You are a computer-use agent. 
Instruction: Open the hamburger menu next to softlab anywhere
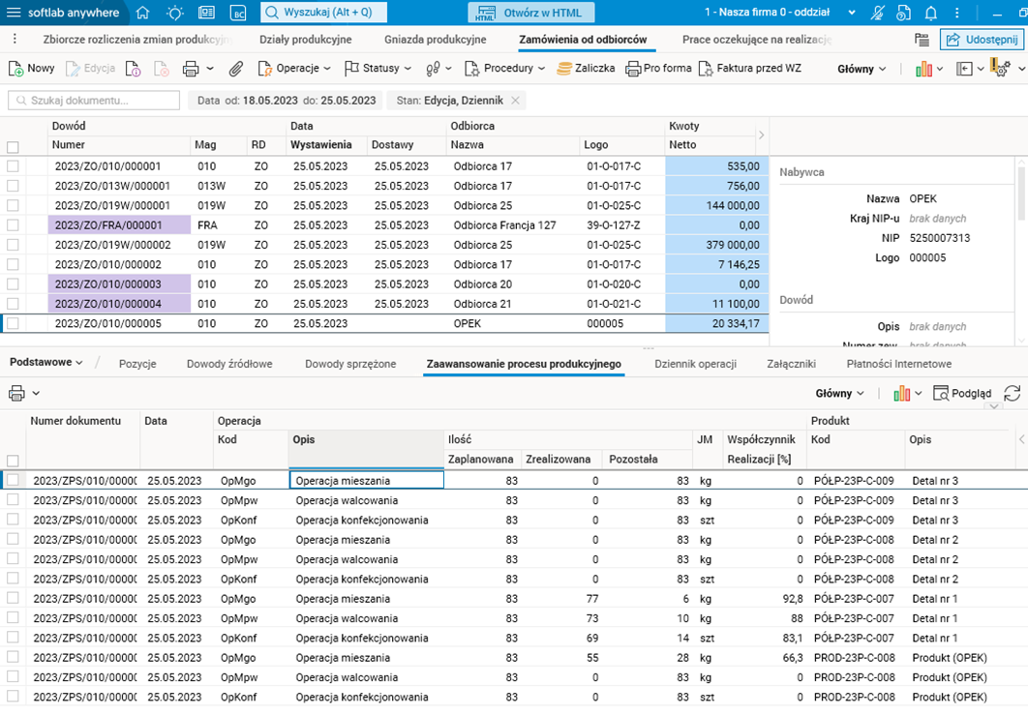(14, 13)
